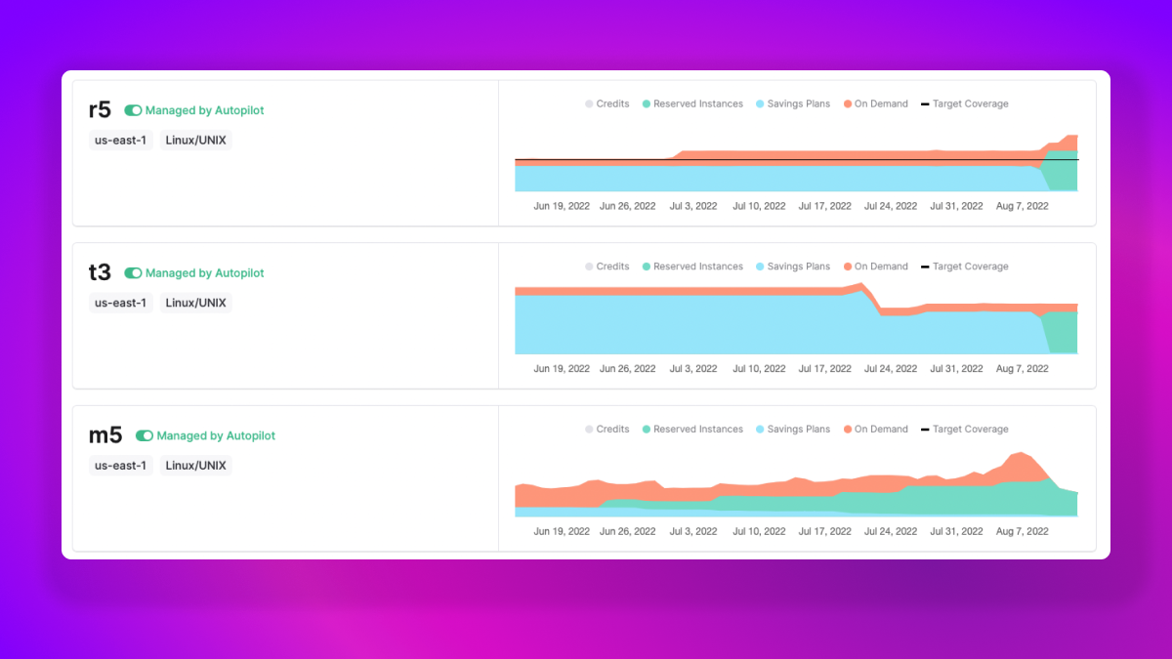Disable Autopilot for the m5 instance family
Image resolution: width=1172 pixels, height=659 pixels.
145,435
